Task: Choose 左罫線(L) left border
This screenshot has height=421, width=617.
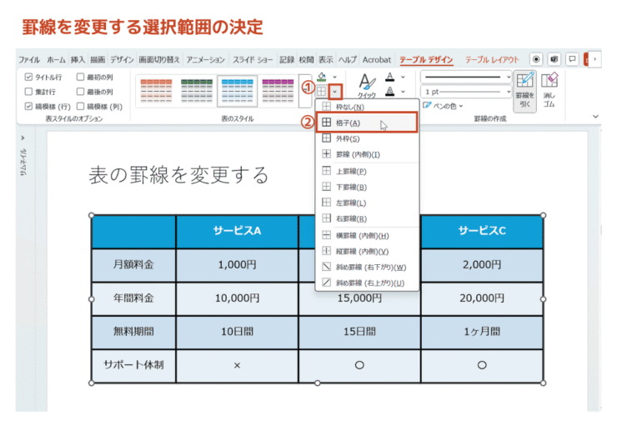Action: [x=366, y=203]
